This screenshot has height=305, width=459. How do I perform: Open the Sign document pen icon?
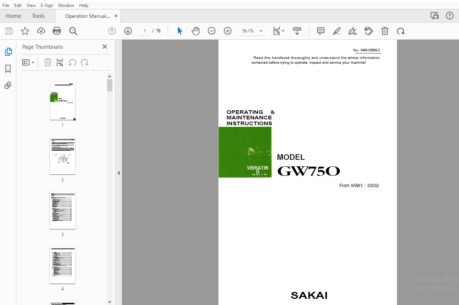point(352,31)
